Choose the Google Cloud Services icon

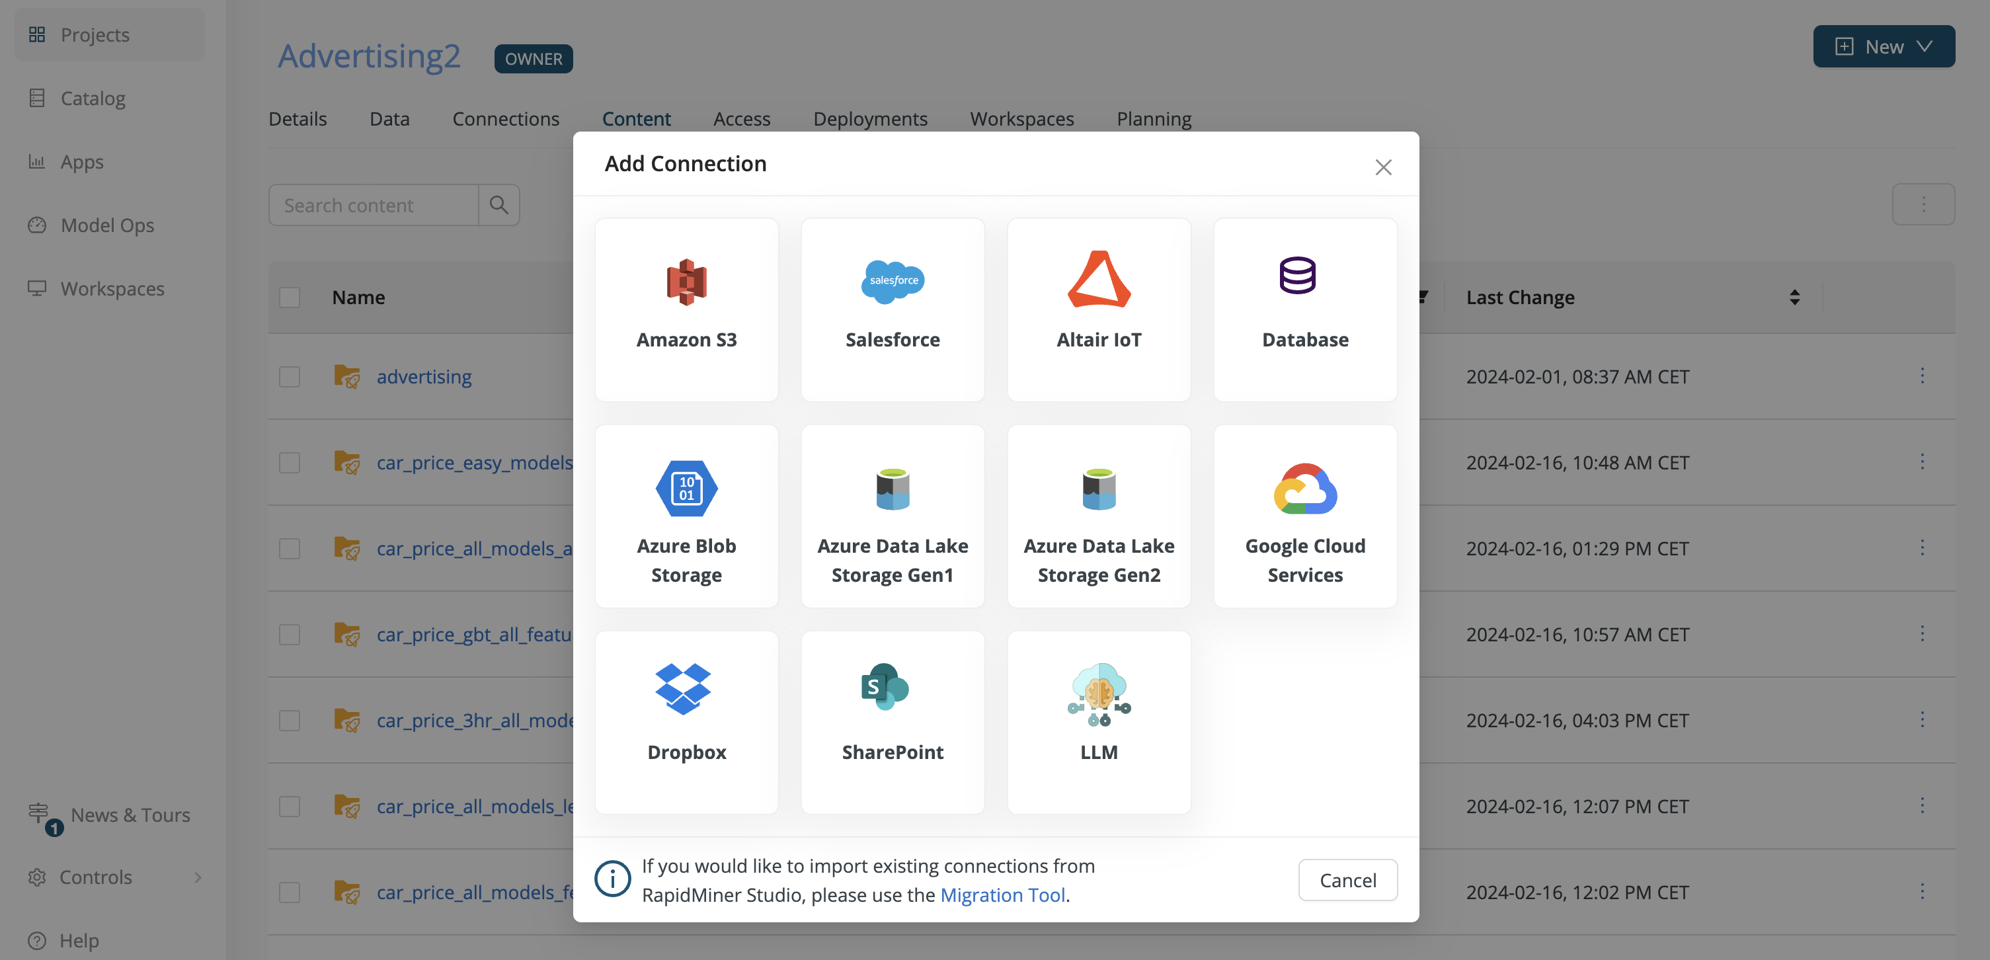(x=1305, y=488)
